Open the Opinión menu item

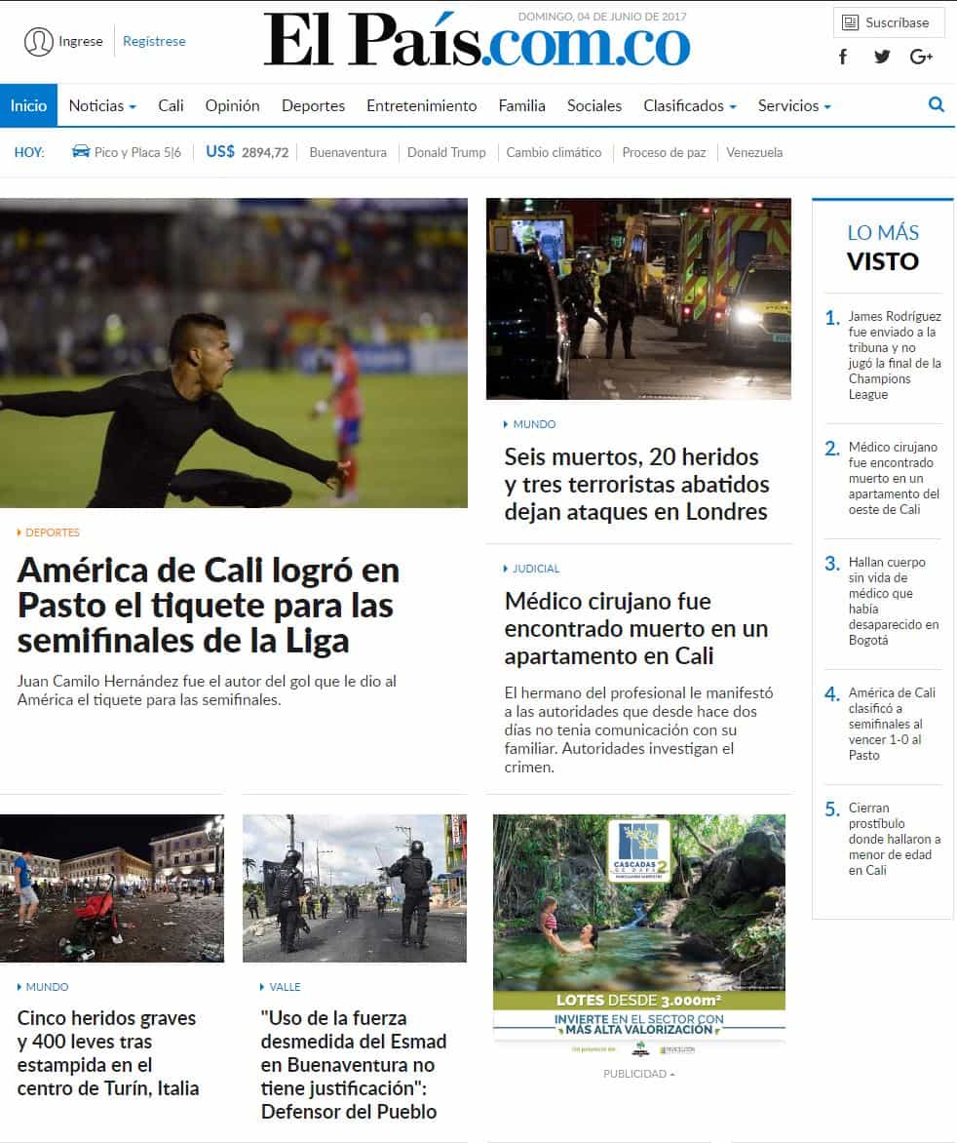232,105
